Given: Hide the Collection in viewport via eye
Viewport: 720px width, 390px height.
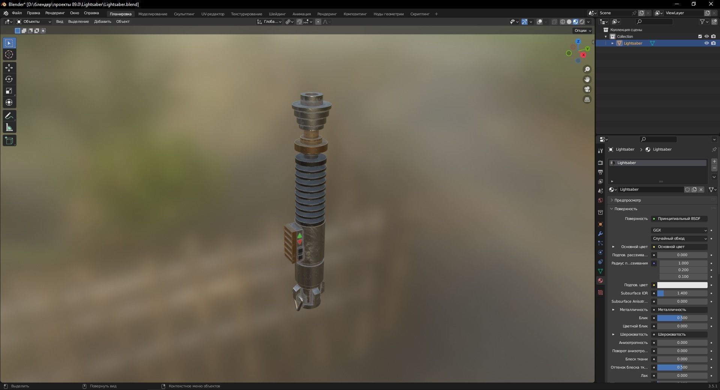Looking at the screenshot, I should coord(706,36).
